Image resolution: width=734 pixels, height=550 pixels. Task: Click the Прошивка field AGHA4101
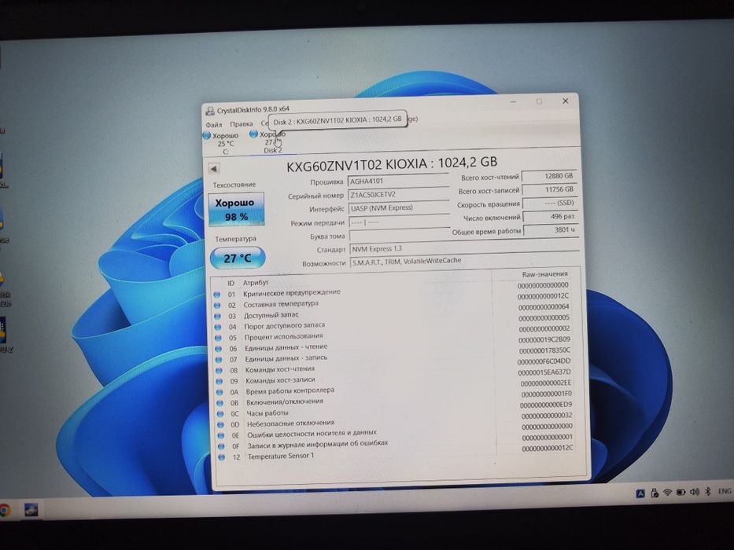399,181
